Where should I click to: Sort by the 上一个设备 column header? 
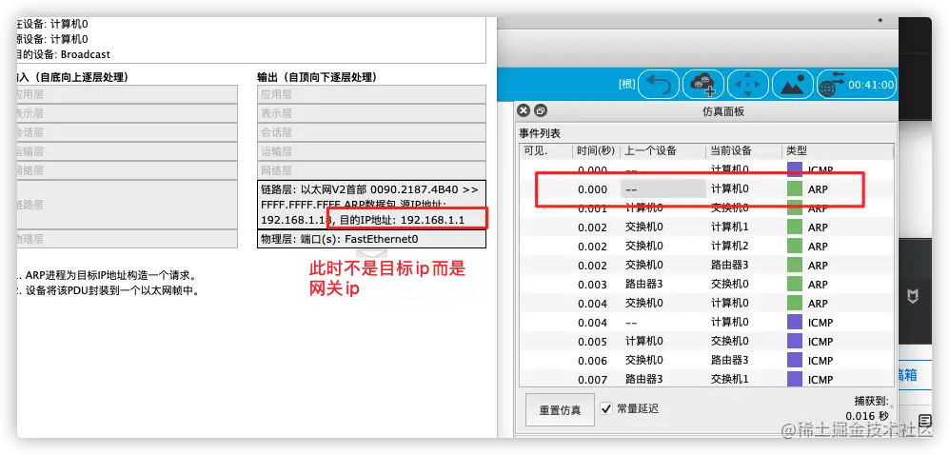click(662, 150)
